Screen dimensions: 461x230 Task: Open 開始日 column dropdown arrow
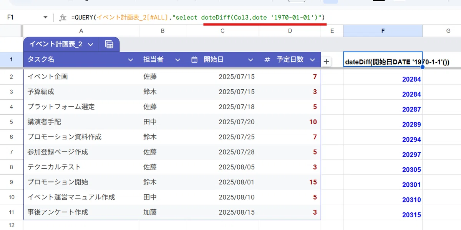click(x=250, y=60)
